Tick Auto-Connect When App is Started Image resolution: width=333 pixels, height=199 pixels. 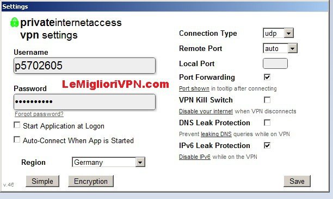(17, 139)
